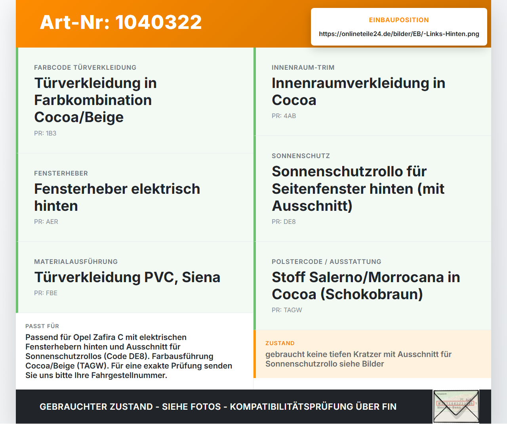Click the FARBCODE TÜRVERKLEIDUNG label
Screen dimensions: 507x424
point(85,67)
